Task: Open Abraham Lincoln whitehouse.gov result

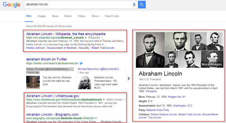Action: coord(53,96)
